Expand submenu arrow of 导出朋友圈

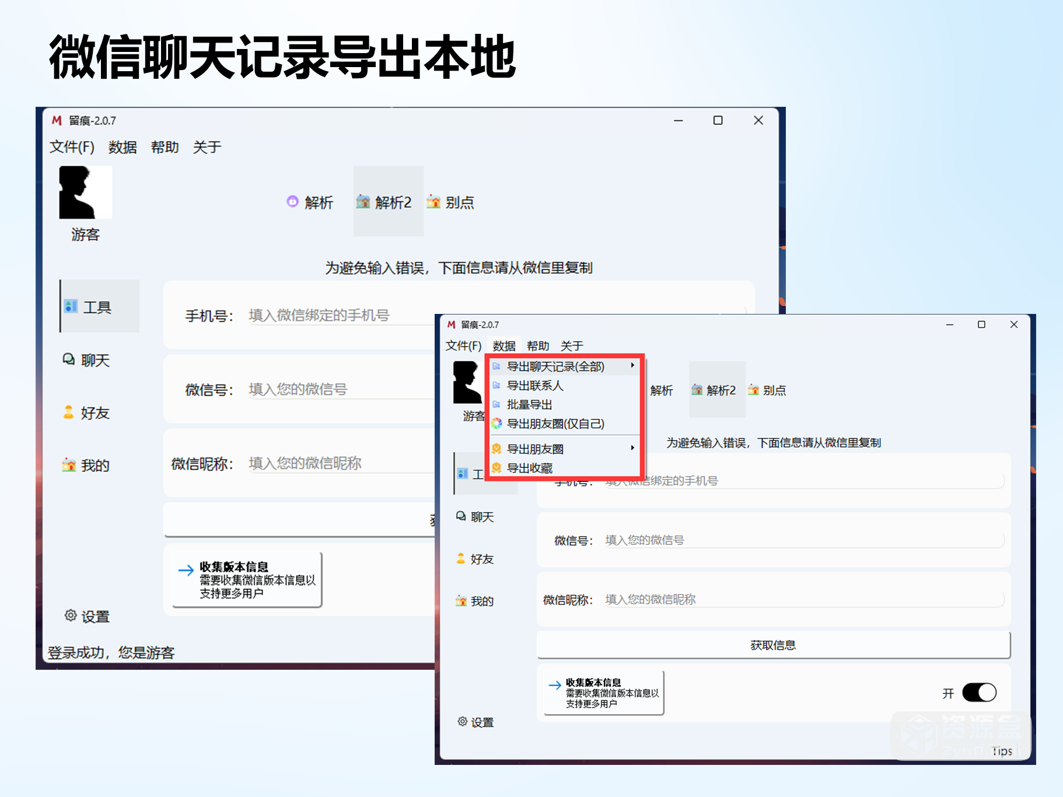tap(632, 448)
